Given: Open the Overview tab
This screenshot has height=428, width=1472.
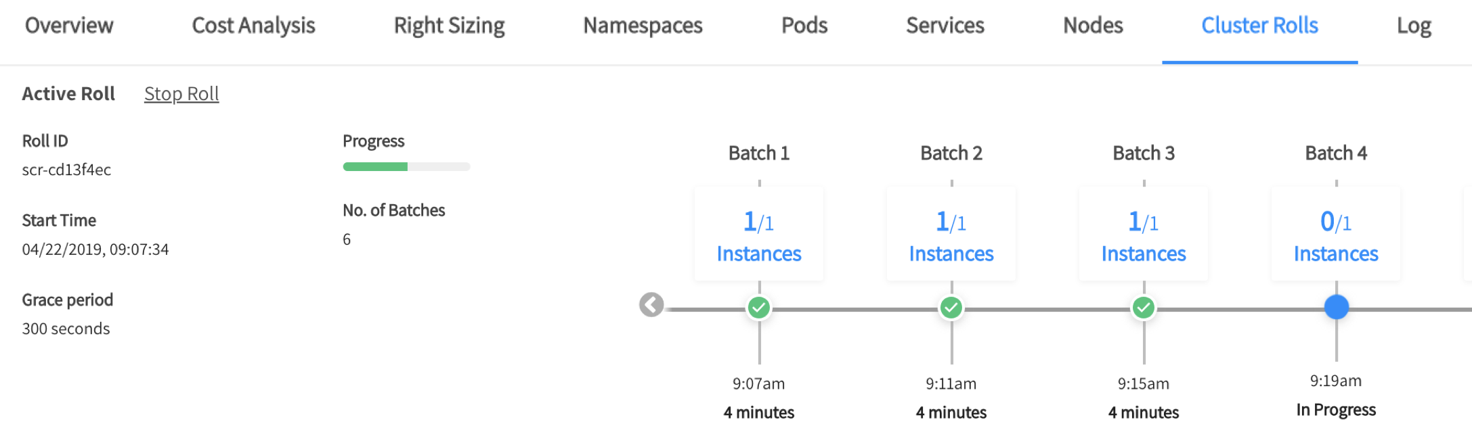Looking at the screenshot, I should 69,26.
